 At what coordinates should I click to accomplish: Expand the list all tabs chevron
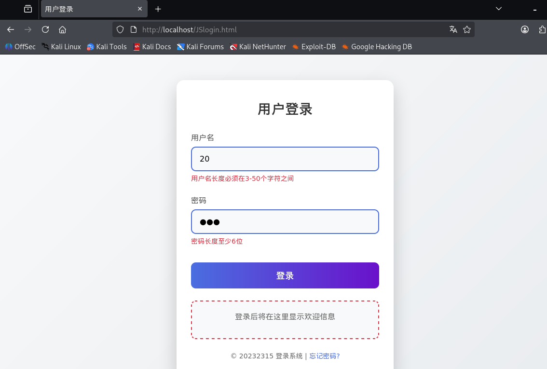pos(499,9)
